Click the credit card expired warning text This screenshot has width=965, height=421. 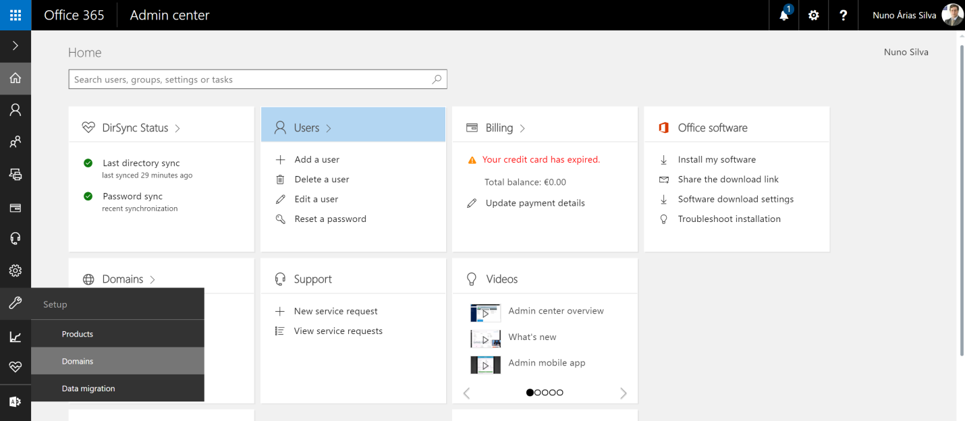click(x=541, y=160)
